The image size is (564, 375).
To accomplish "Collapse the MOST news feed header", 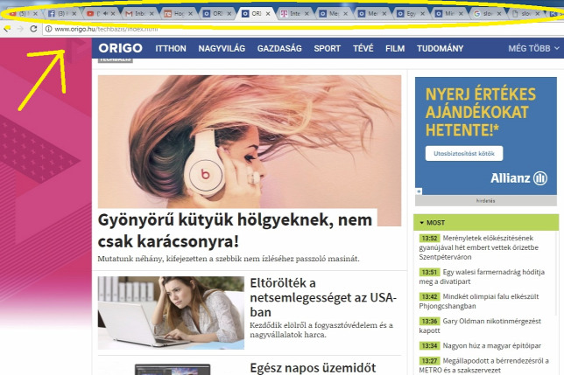I will tap(486, 223).
